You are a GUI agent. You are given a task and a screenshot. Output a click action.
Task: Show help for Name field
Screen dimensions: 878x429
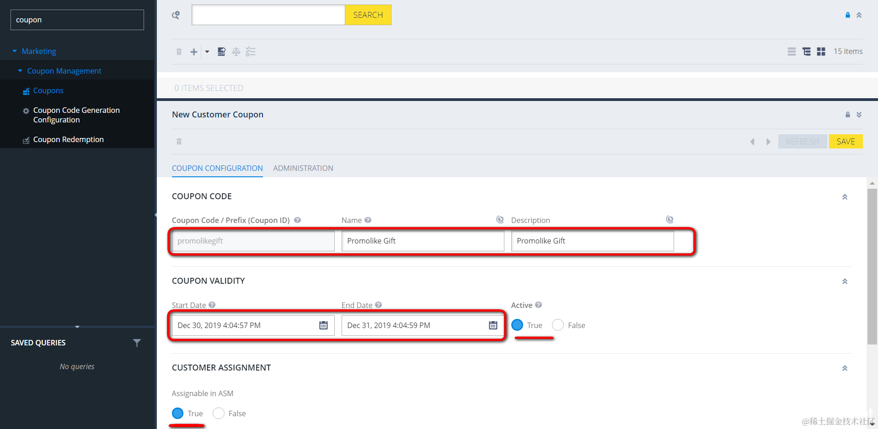368,220
